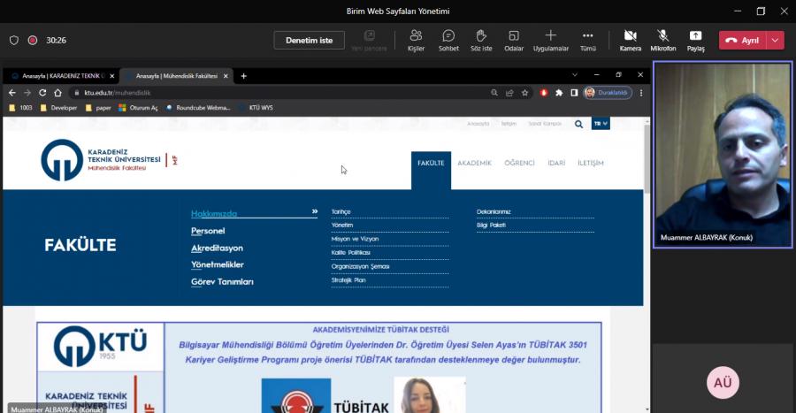Click the share page icon in address bar
The image size is (796, 413).
coord(509,93)
